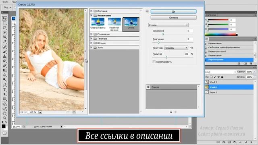
Task: Enable the Инвертировать checkbox
Action: (154, 62)
